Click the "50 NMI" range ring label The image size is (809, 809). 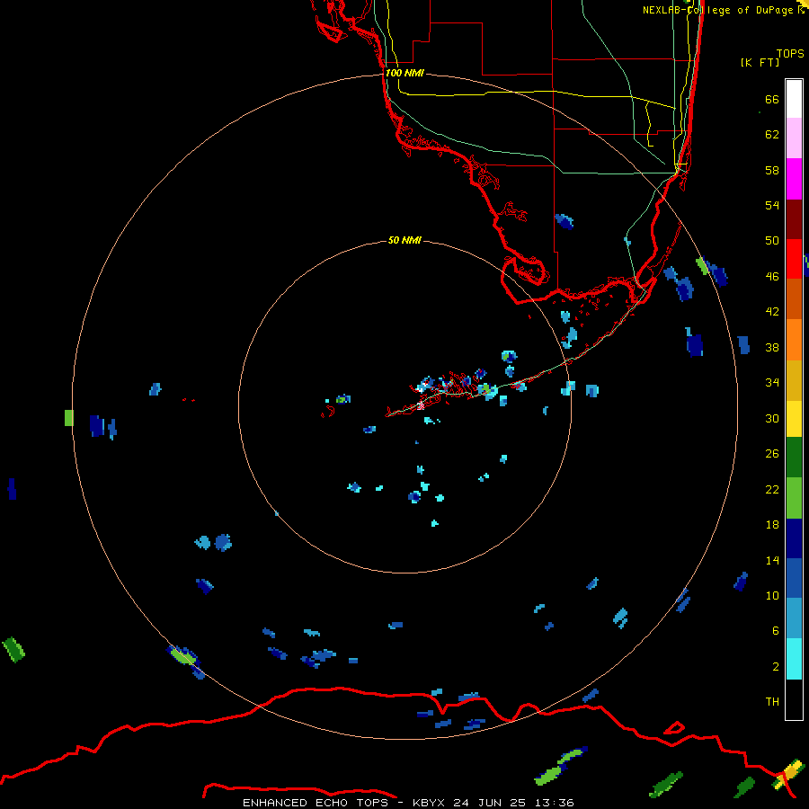coord(404,240)
